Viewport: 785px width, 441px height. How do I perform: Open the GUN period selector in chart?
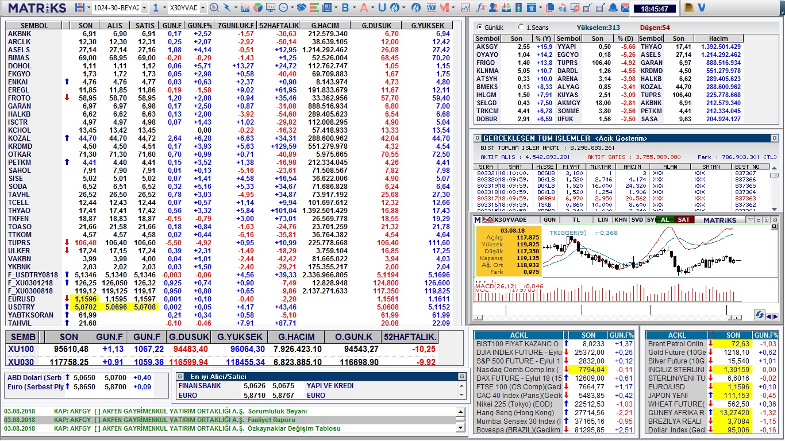pyautogui.click(x=549, y=220)
